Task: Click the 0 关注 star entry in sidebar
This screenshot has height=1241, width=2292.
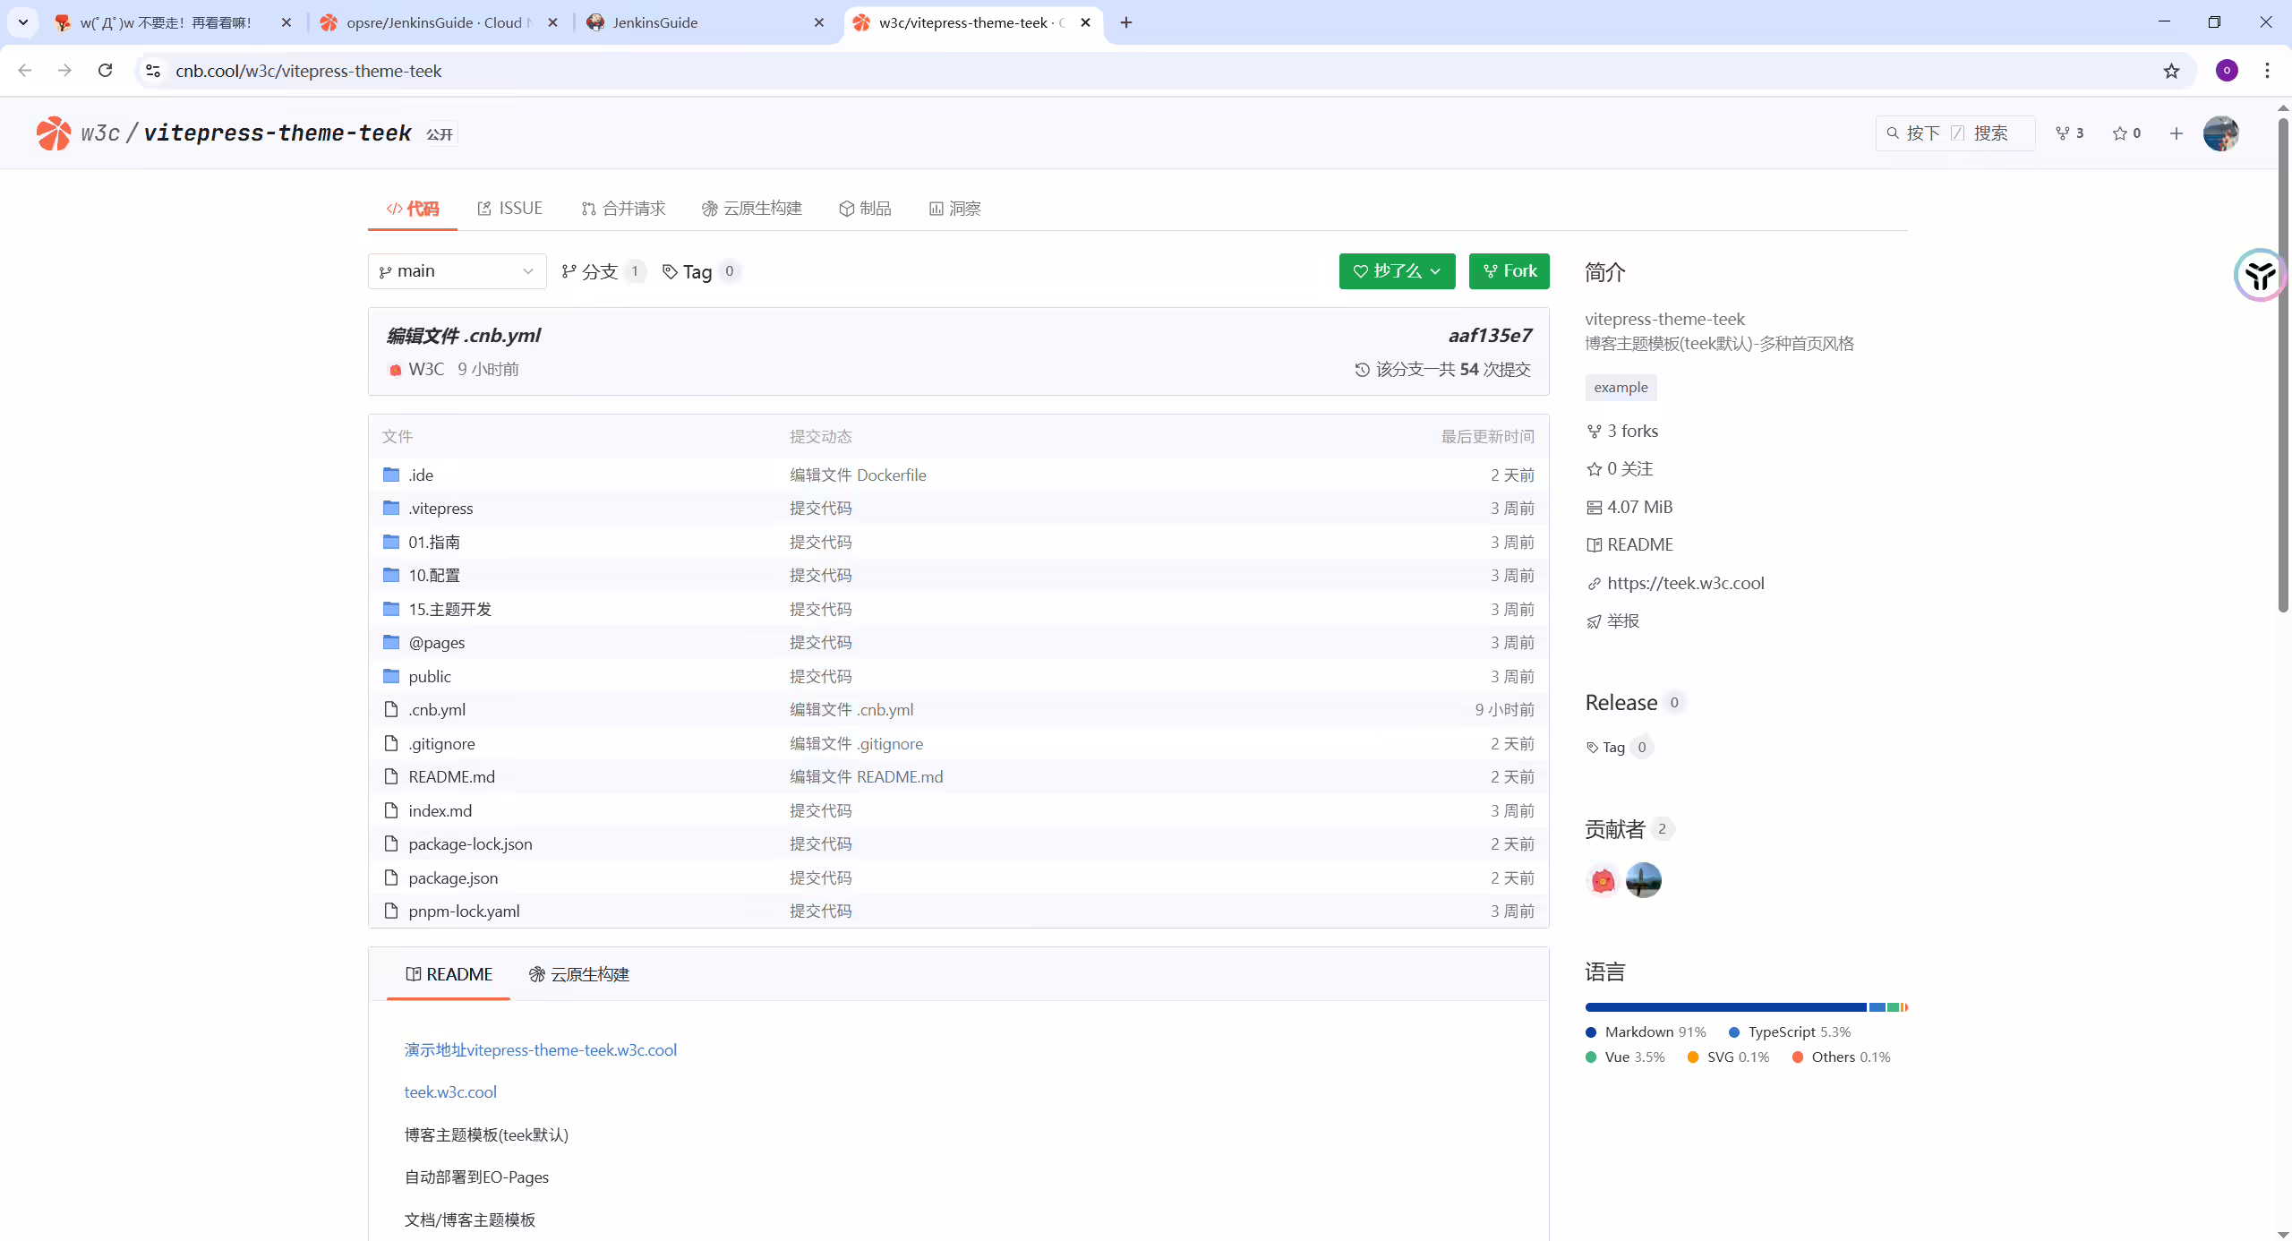Action: [x=1620, y=469]
